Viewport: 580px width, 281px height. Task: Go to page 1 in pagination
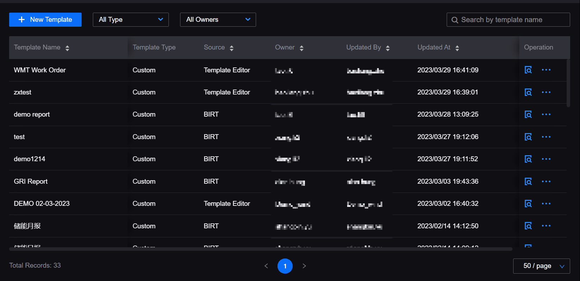pyautogui.click(x=285, y=266)
